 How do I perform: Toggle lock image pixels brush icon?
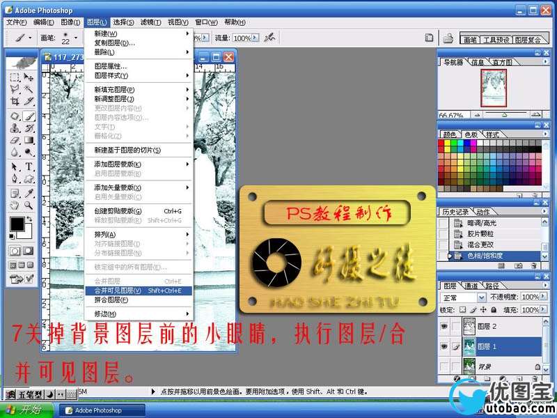pos(473,309)
